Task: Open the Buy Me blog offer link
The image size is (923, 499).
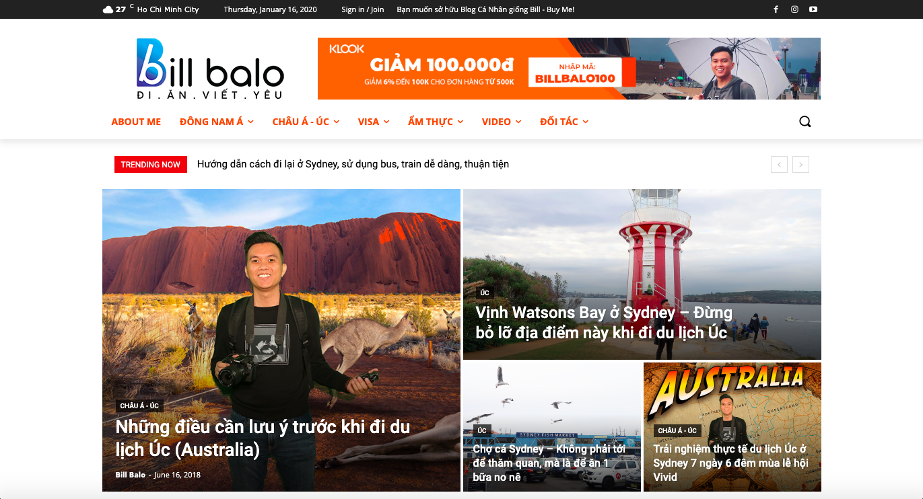Action: point(485,9)
